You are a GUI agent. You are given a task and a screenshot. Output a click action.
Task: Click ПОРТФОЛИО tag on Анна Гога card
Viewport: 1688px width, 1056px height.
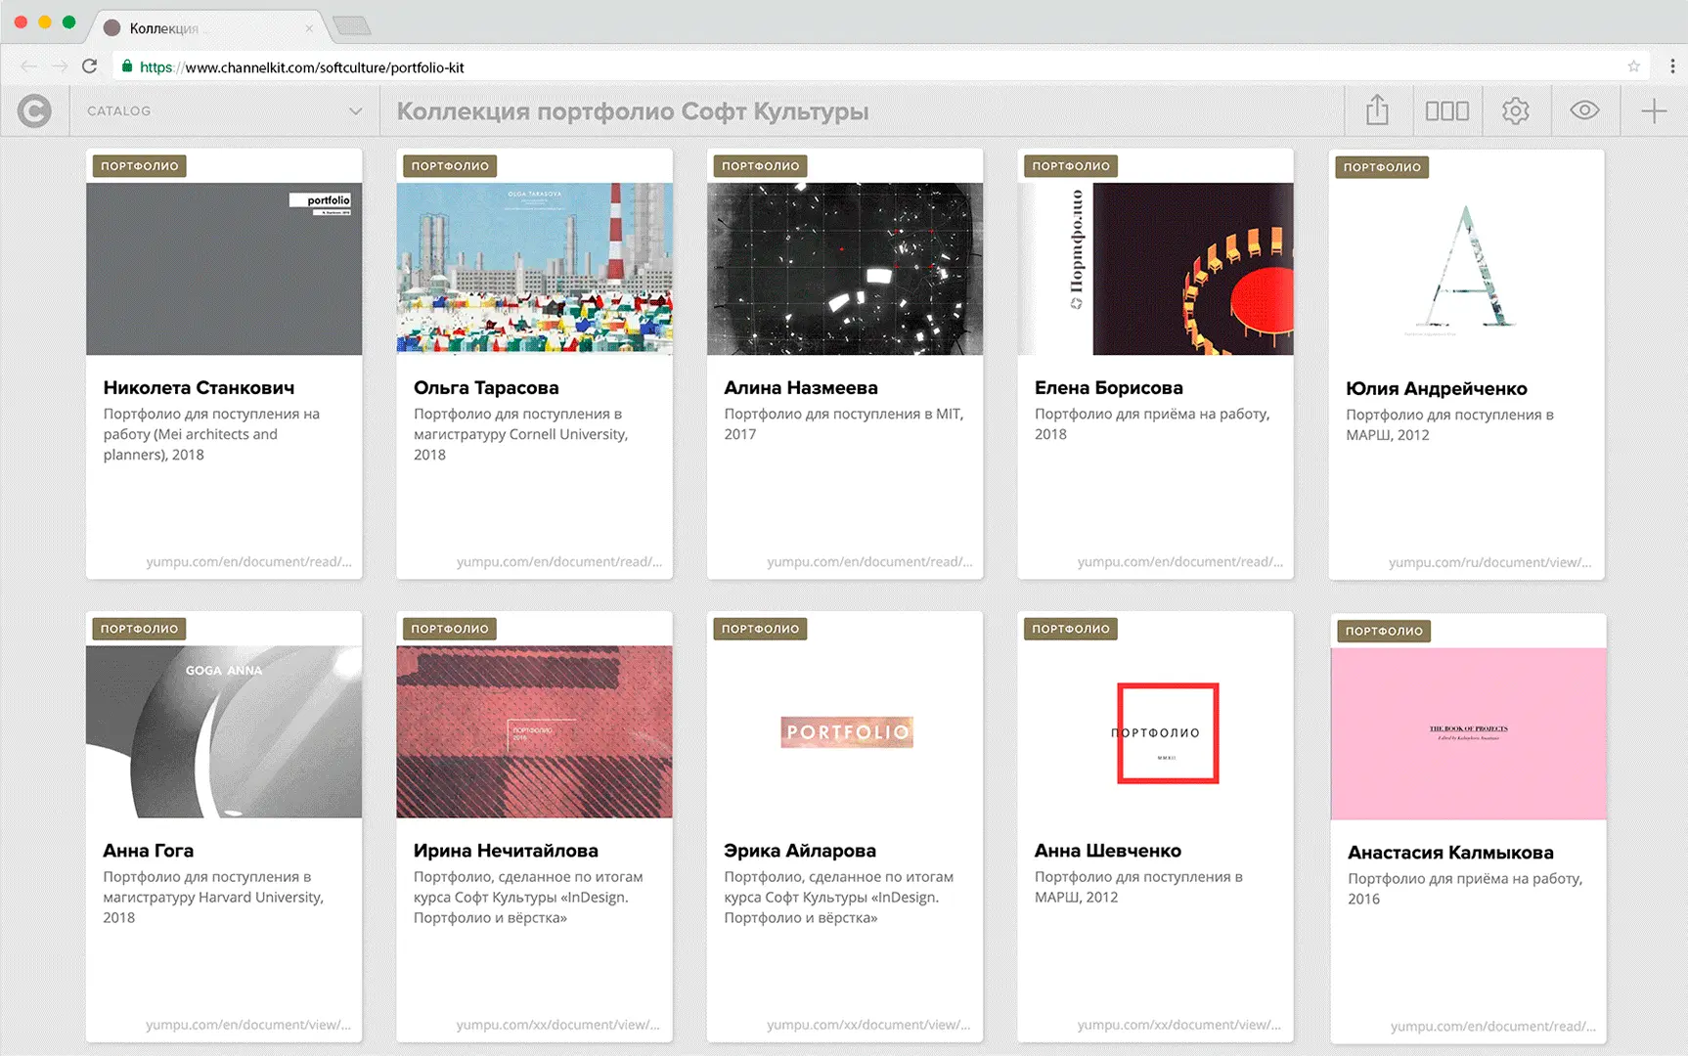[x=140, y=629]
